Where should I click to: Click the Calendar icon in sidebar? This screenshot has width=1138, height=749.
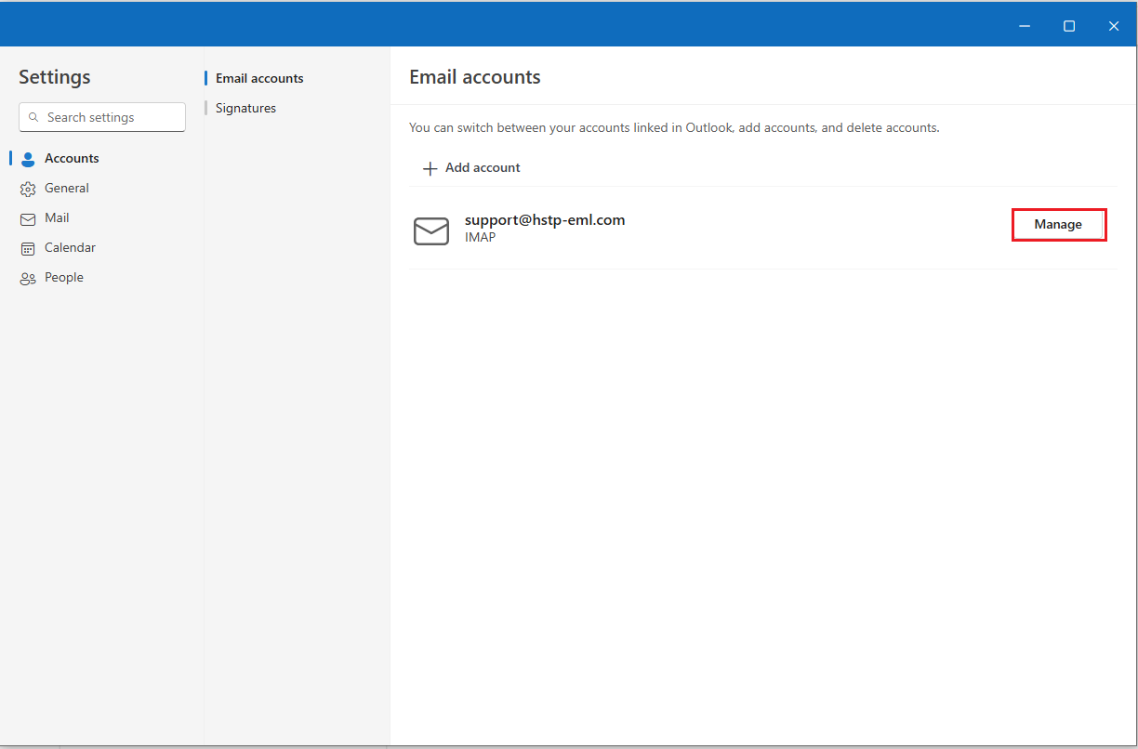tap(28, 248)
